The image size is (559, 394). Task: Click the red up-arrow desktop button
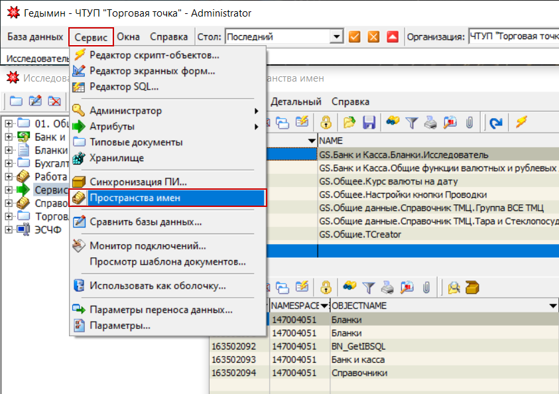(x=393, y=37)
